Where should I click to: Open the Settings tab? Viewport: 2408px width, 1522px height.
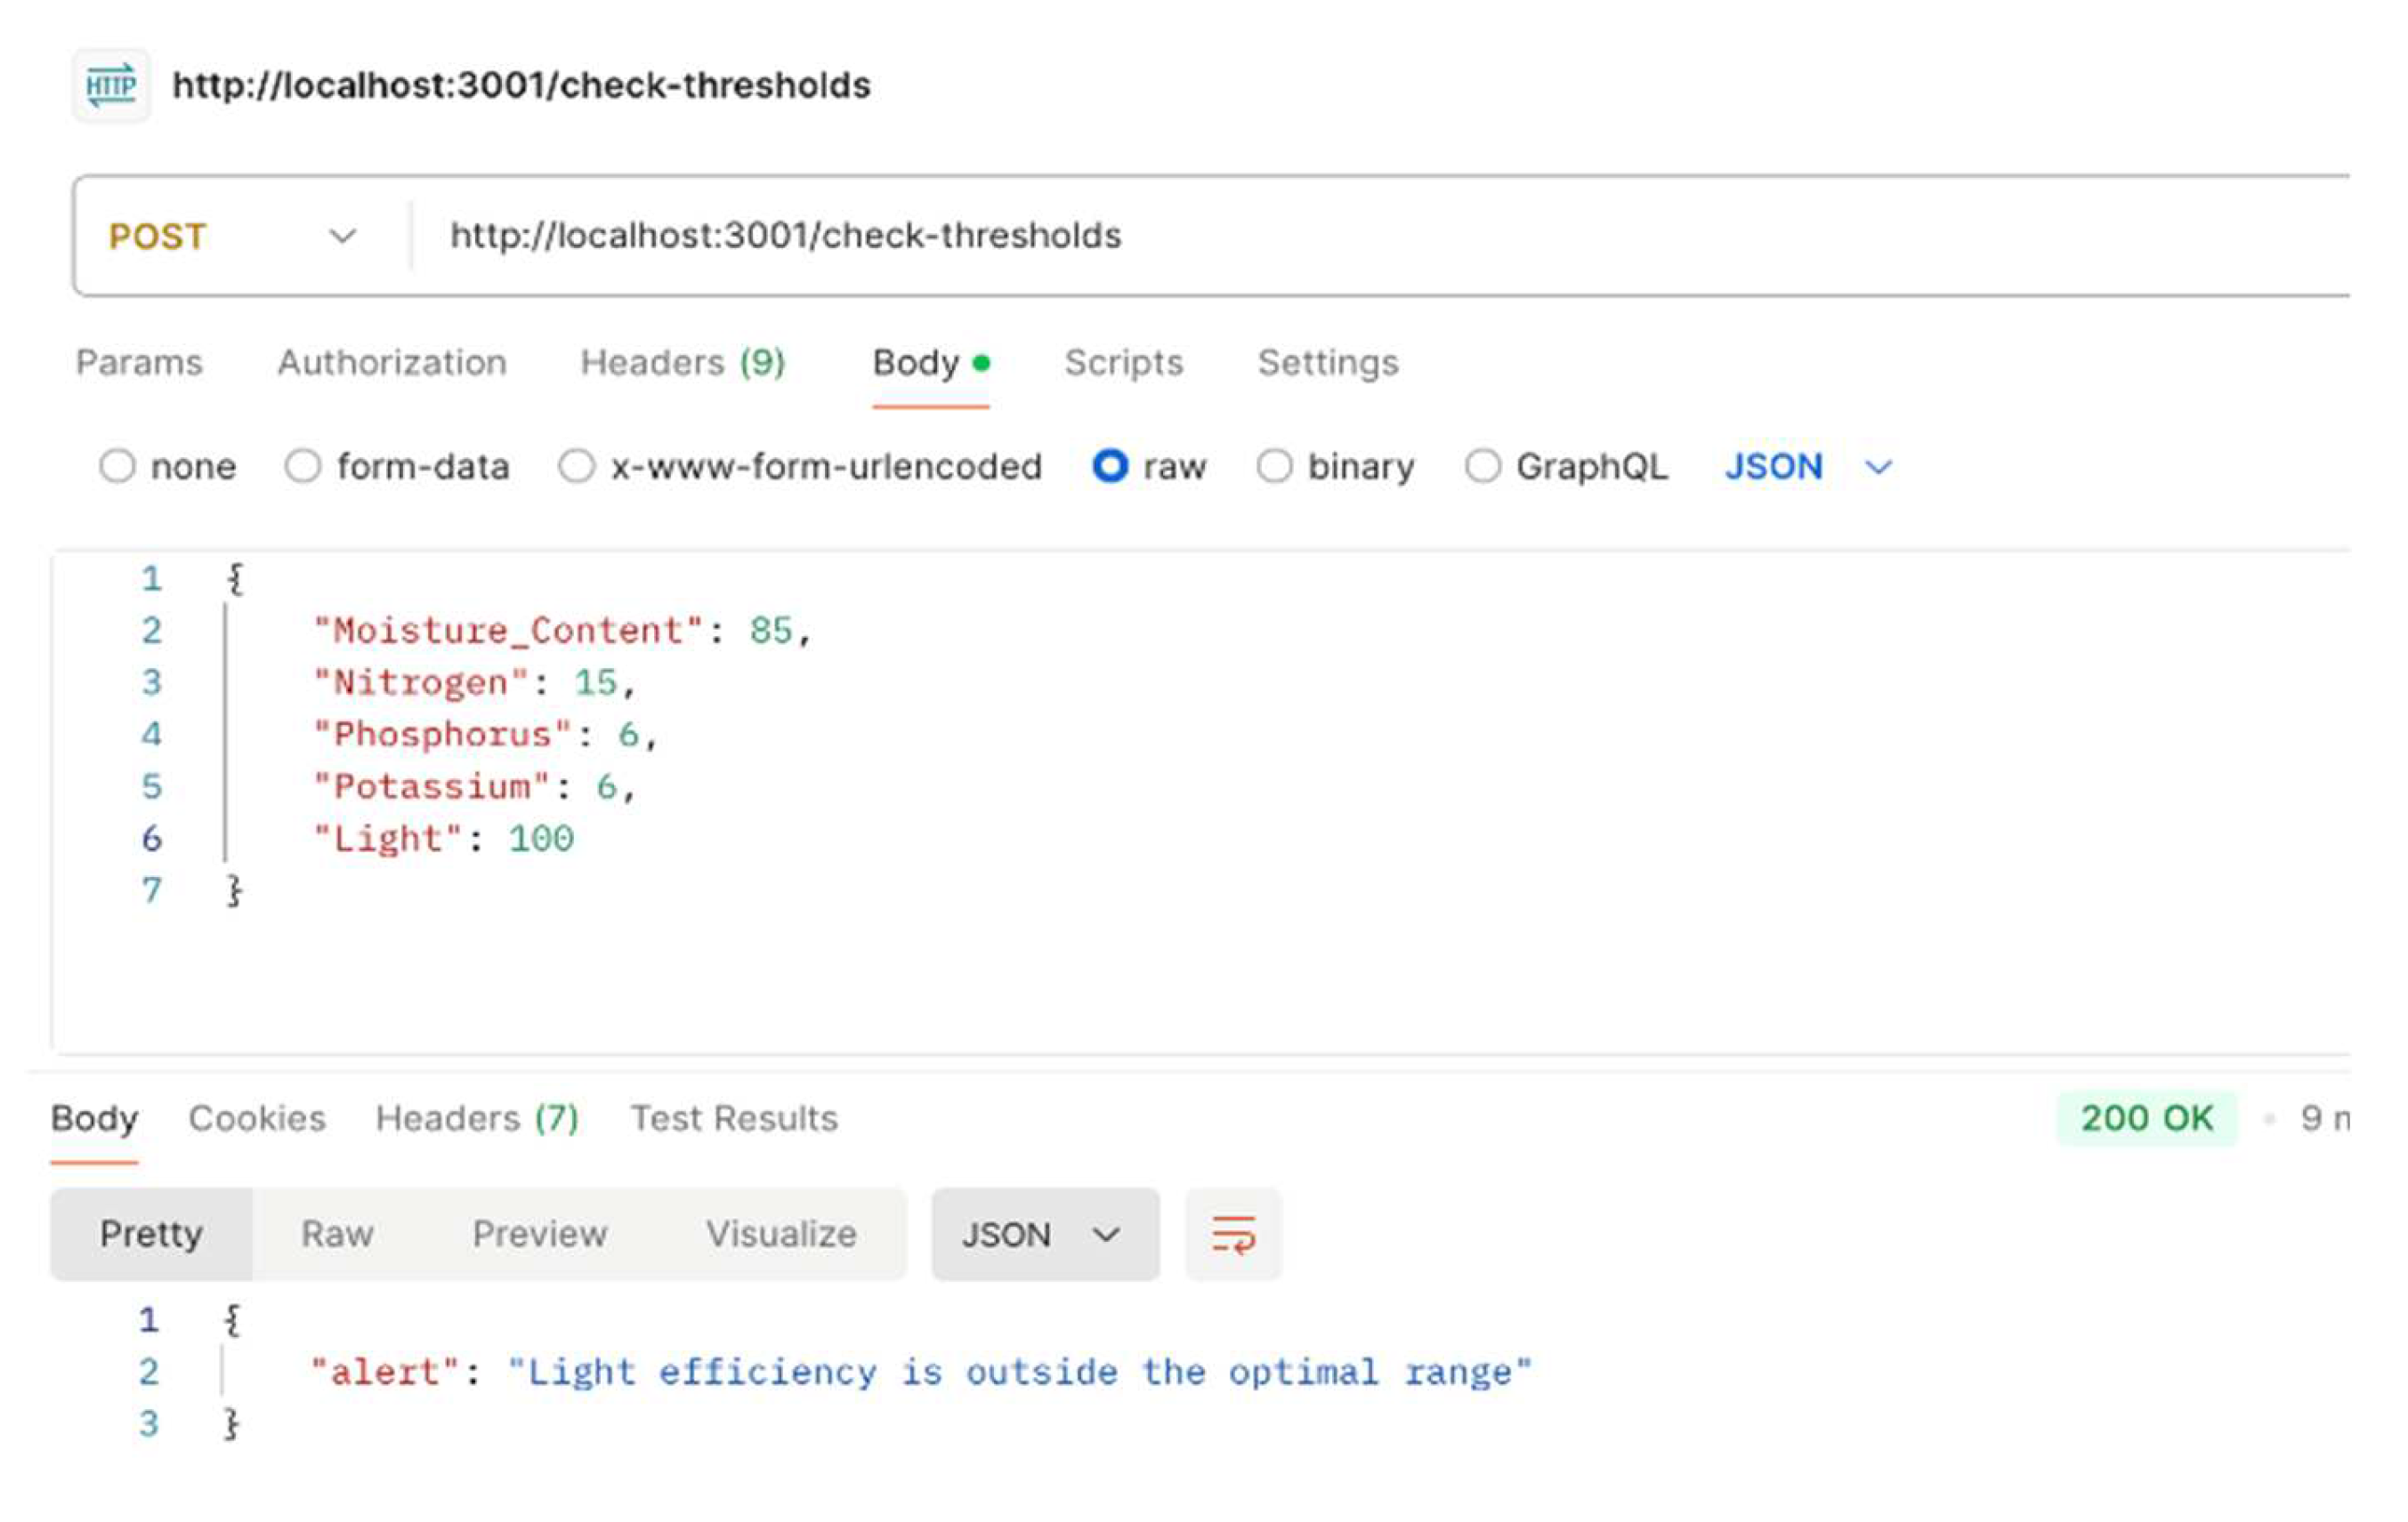click(x=1327, y=363)
